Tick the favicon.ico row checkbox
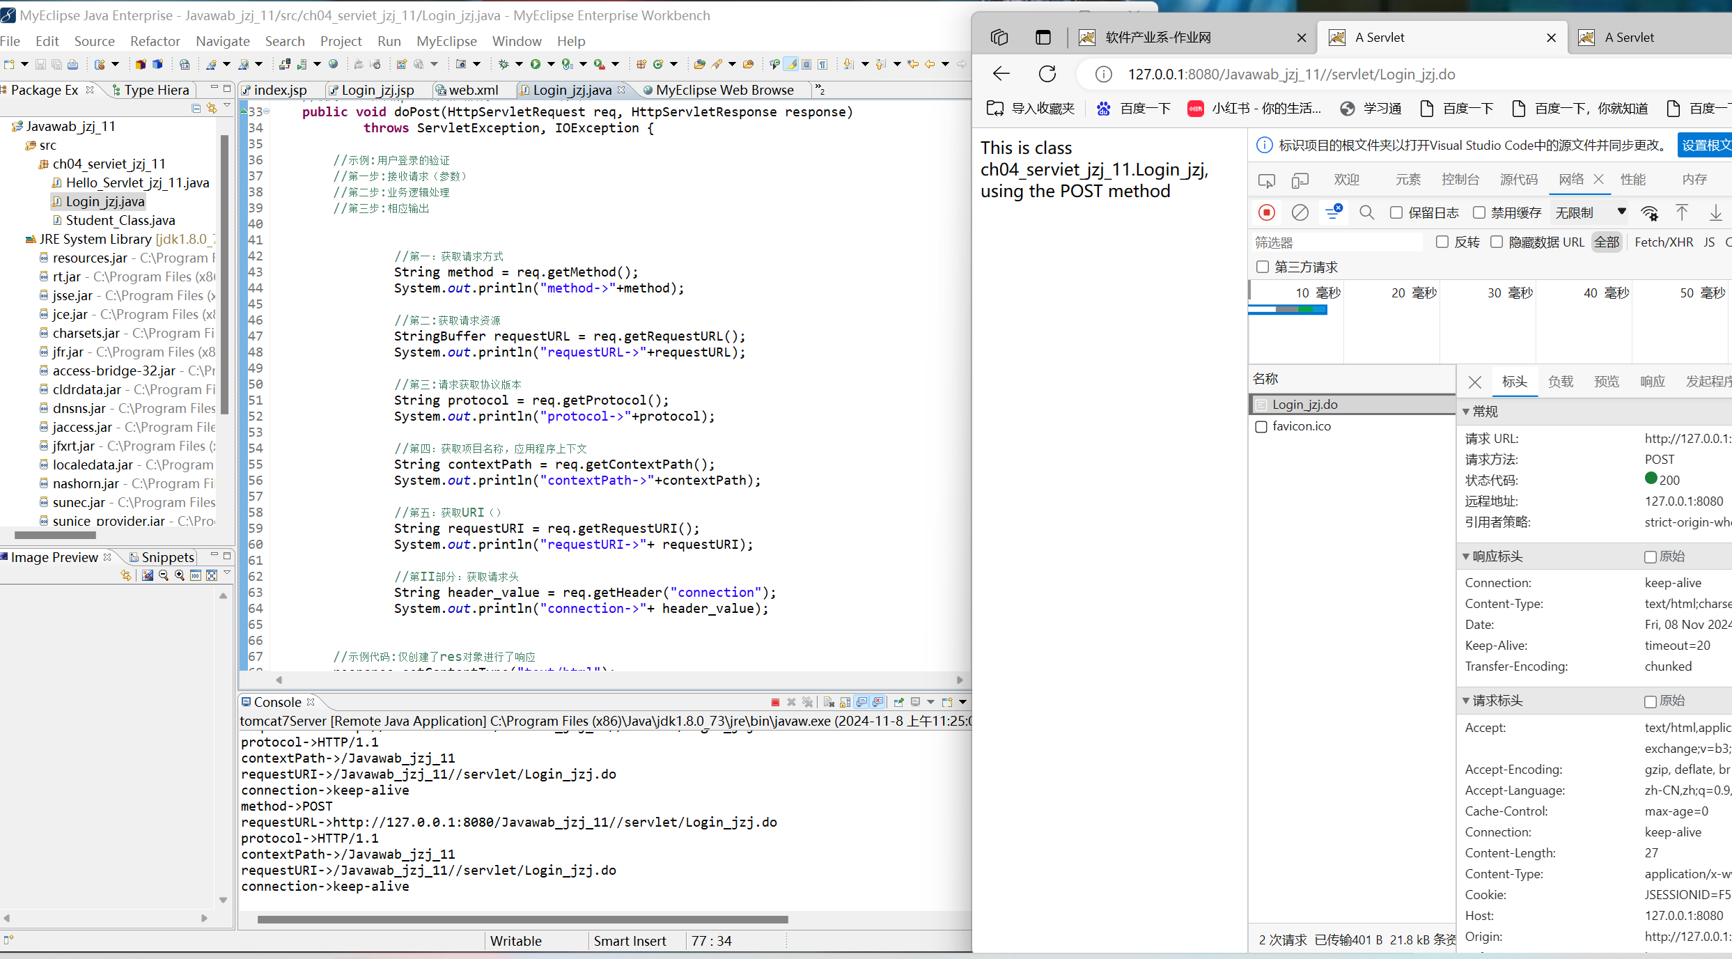Viewport: 1732px width, 959px height. 1261,426
